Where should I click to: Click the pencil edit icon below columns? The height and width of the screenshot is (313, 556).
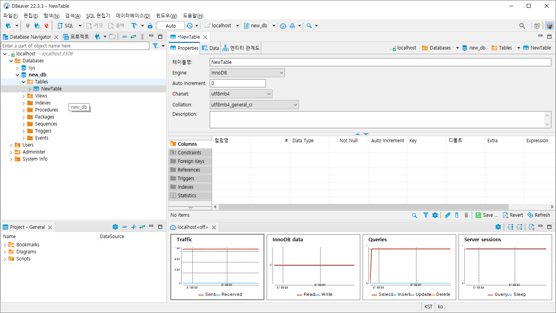coord(447,215)
